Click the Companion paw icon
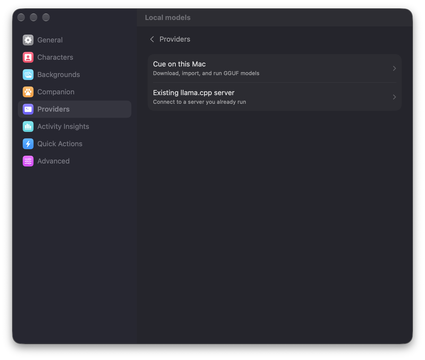425x360 pixels. coord(28,92)
